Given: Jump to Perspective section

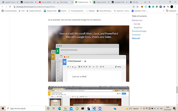Looking at the screenshot, I should (x=138, y=27).
